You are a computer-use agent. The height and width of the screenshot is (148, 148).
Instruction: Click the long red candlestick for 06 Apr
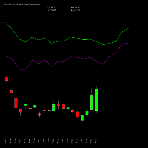(x=16, y=103)
